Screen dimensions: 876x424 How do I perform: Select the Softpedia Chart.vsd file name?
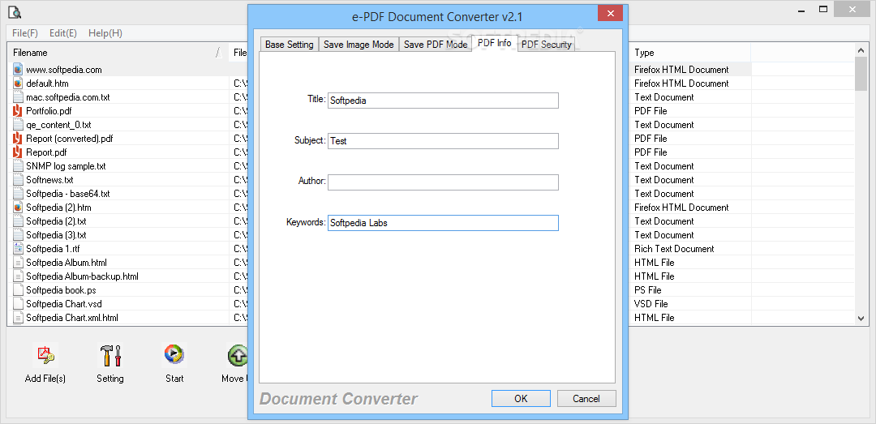click(64, 304)
